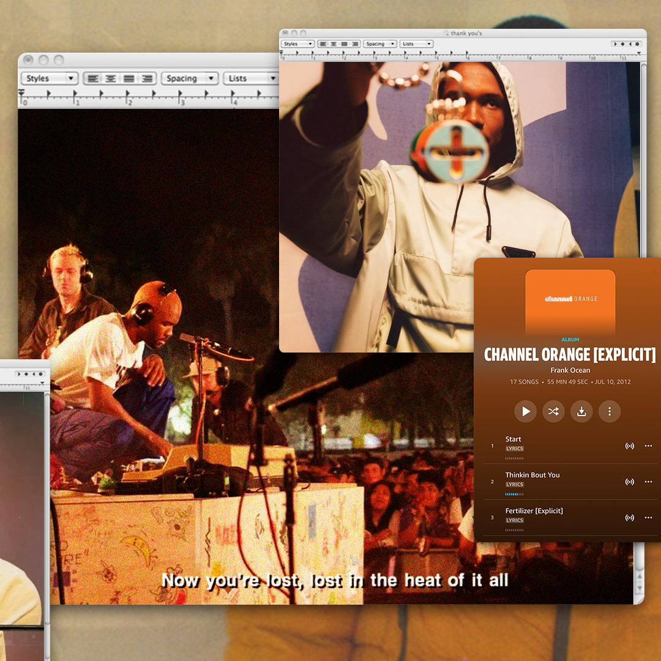Image resolution: width=661 pixels, height=661 pixels.
Task: Open Lists dropdown in thank you's window
Action: (417, 44)
